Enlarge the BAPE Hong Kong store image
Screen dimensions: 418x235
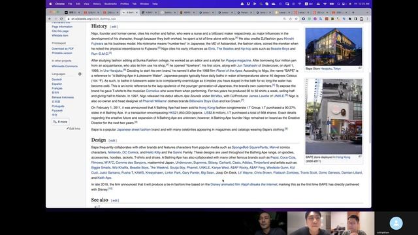coord(360,157)
